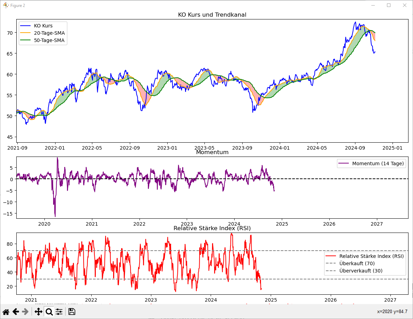
Task: Click the KO Kurs und Trendkanal title
Action: (x=212, y=15)
